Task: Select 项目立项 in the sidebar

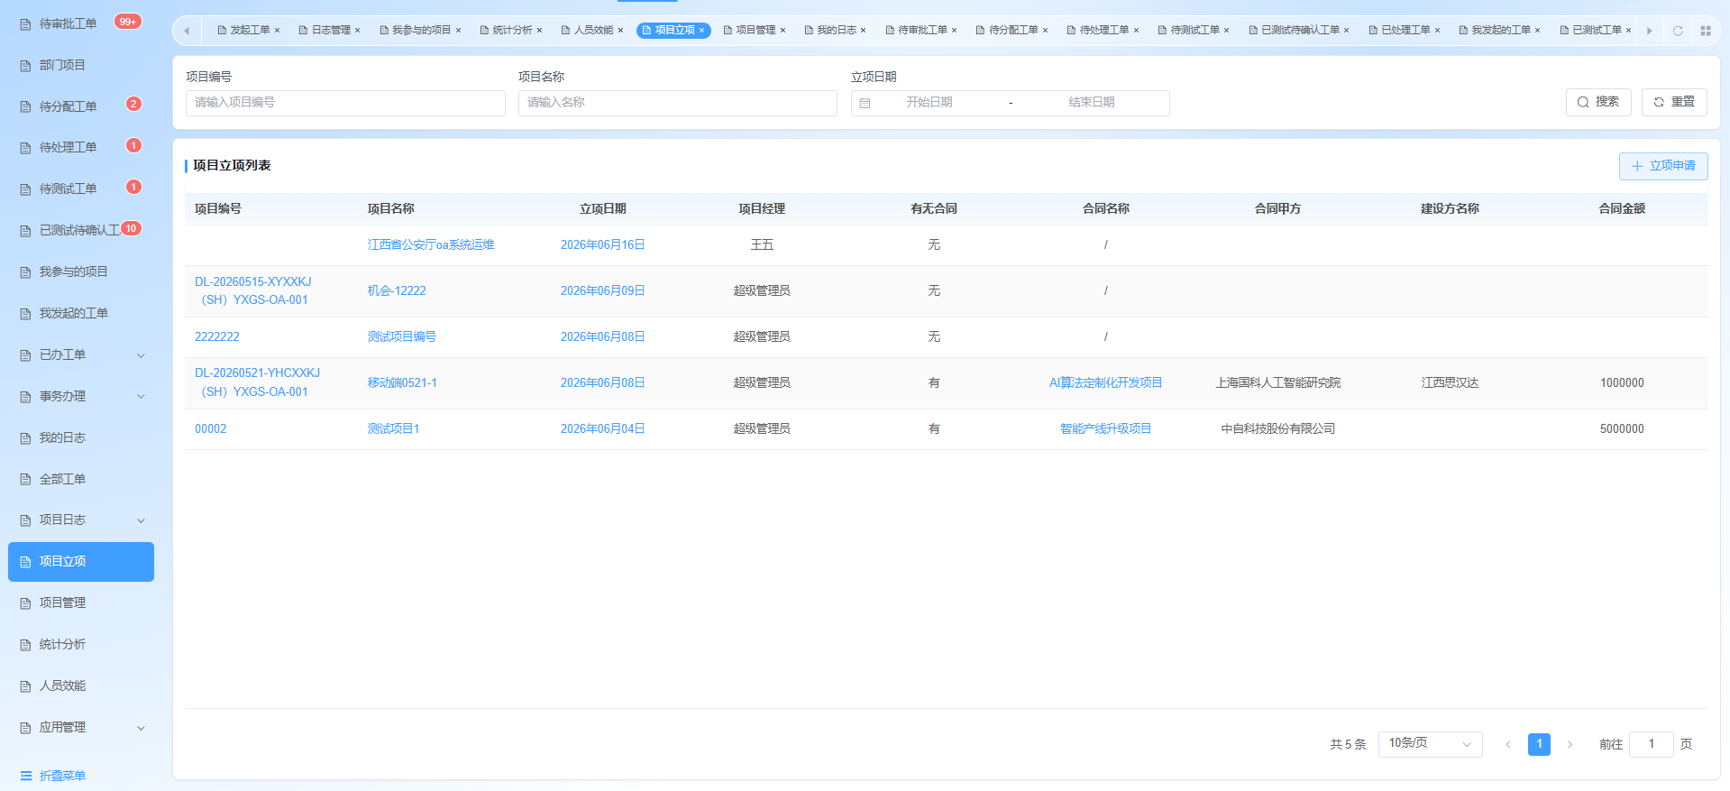Action: (81, 562)
